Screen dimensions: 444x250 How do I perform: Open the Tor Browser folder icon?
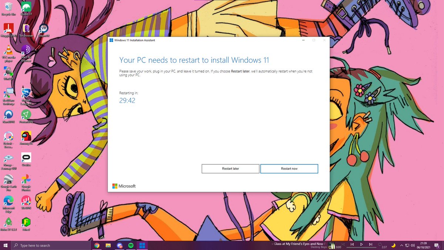pyautogui.click(x=26, y=30)
